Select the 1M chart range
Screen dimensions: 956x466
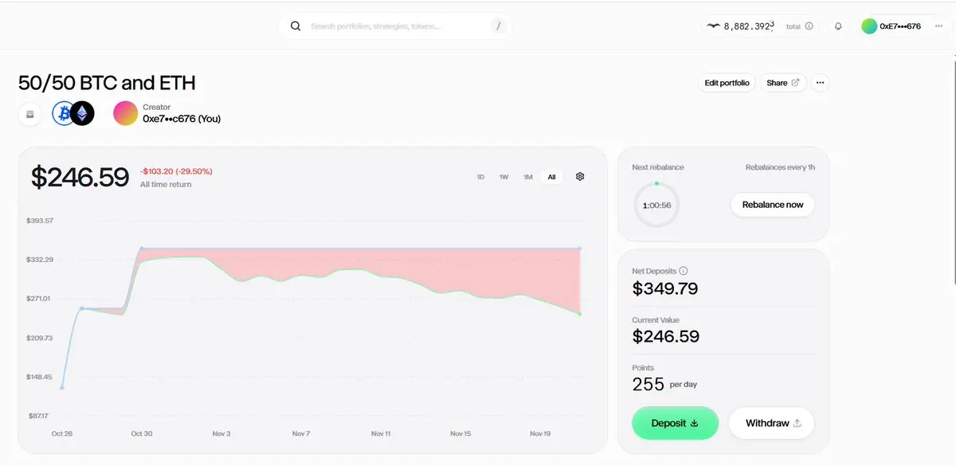coord(528,177)
